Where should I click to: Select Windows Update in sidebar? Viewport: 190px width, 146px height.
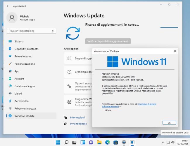pyautogui.click(x=31, y=116)
